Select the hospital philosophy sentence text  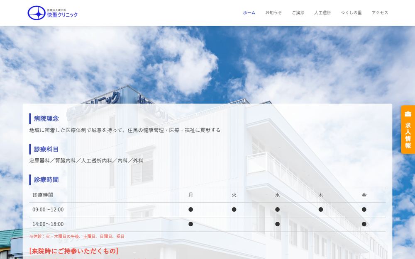pyautogui.click(x=124, y=130)
